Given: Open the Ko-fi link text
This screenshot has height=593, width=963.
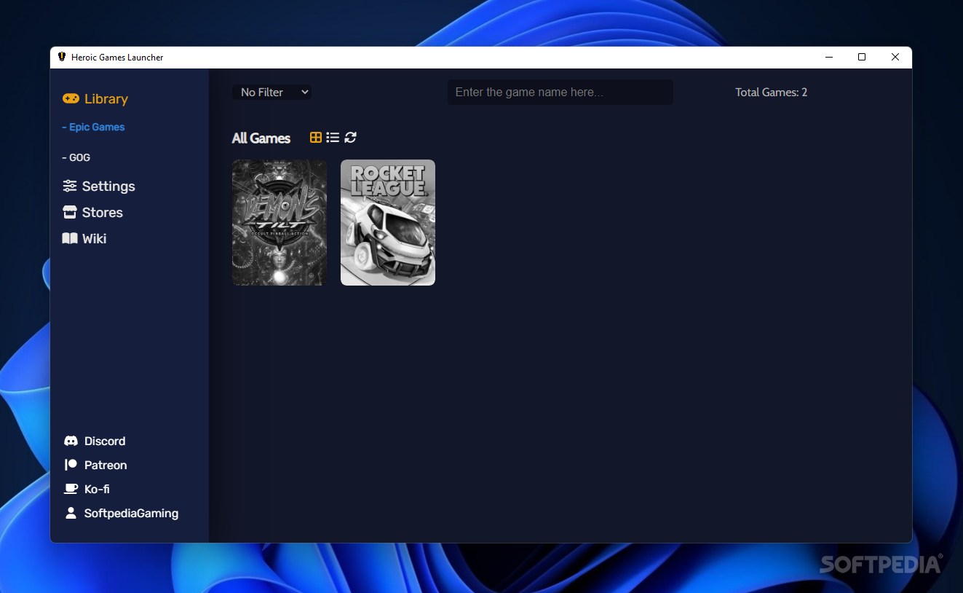Looking at the screenshot, I should pos(97,489).
